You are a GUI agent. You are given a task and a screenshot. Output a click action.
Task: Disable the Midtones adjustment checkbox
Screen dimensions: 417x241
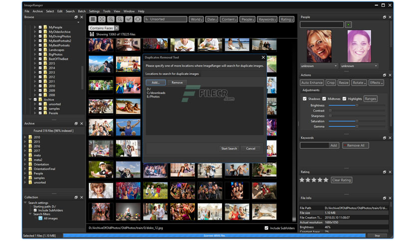coord(324,99)
